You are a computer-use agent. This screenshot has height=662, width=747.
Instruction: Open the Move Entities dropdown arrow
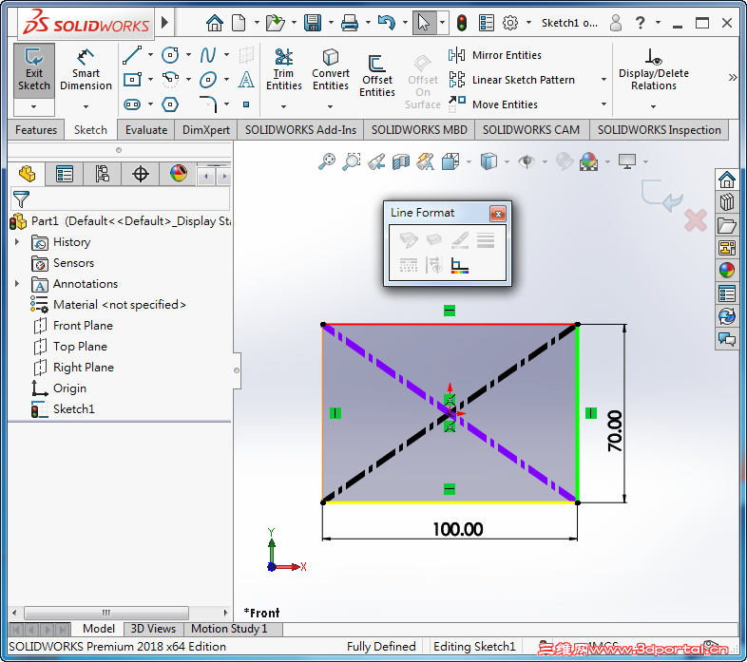603,104
